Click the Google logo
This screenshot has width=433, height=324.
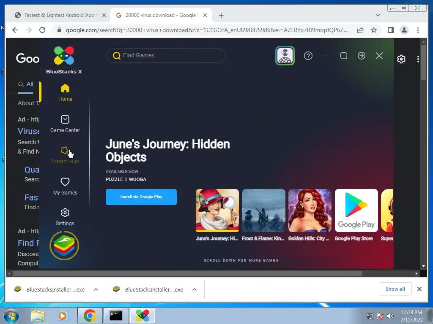point(27,58)
